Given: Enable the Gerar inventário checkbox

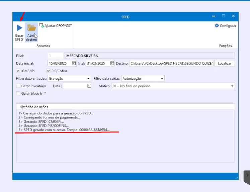Looking at the screenshot, I should pyautogui.click(x=18, y=86).
